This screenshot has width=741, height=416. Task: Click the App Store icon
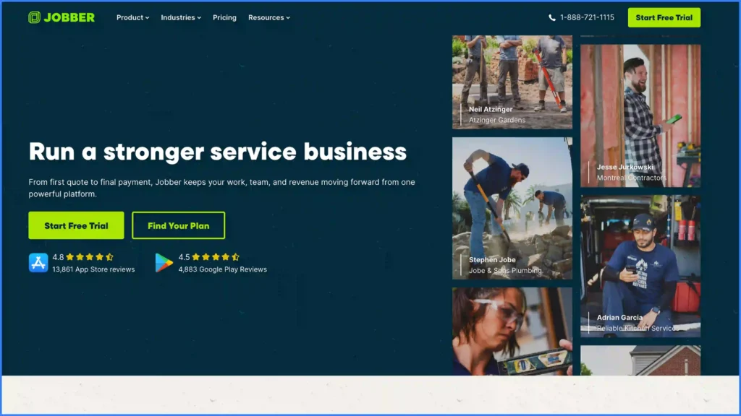point(38,263)
